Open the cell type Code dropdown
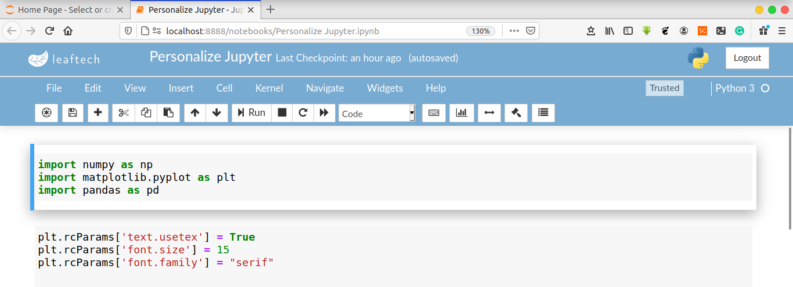 click(x=377, y=114)
